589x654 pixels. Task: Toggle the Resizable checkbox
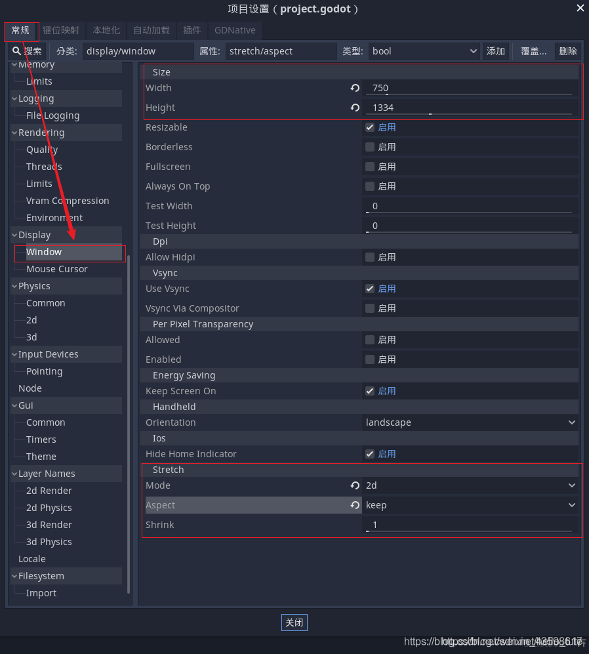(369, 127)
